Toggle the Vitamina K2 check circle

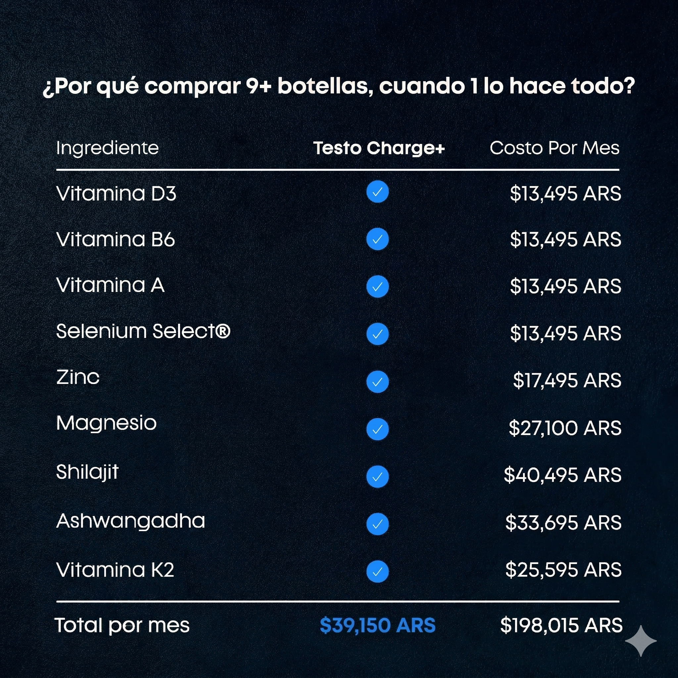377,571
